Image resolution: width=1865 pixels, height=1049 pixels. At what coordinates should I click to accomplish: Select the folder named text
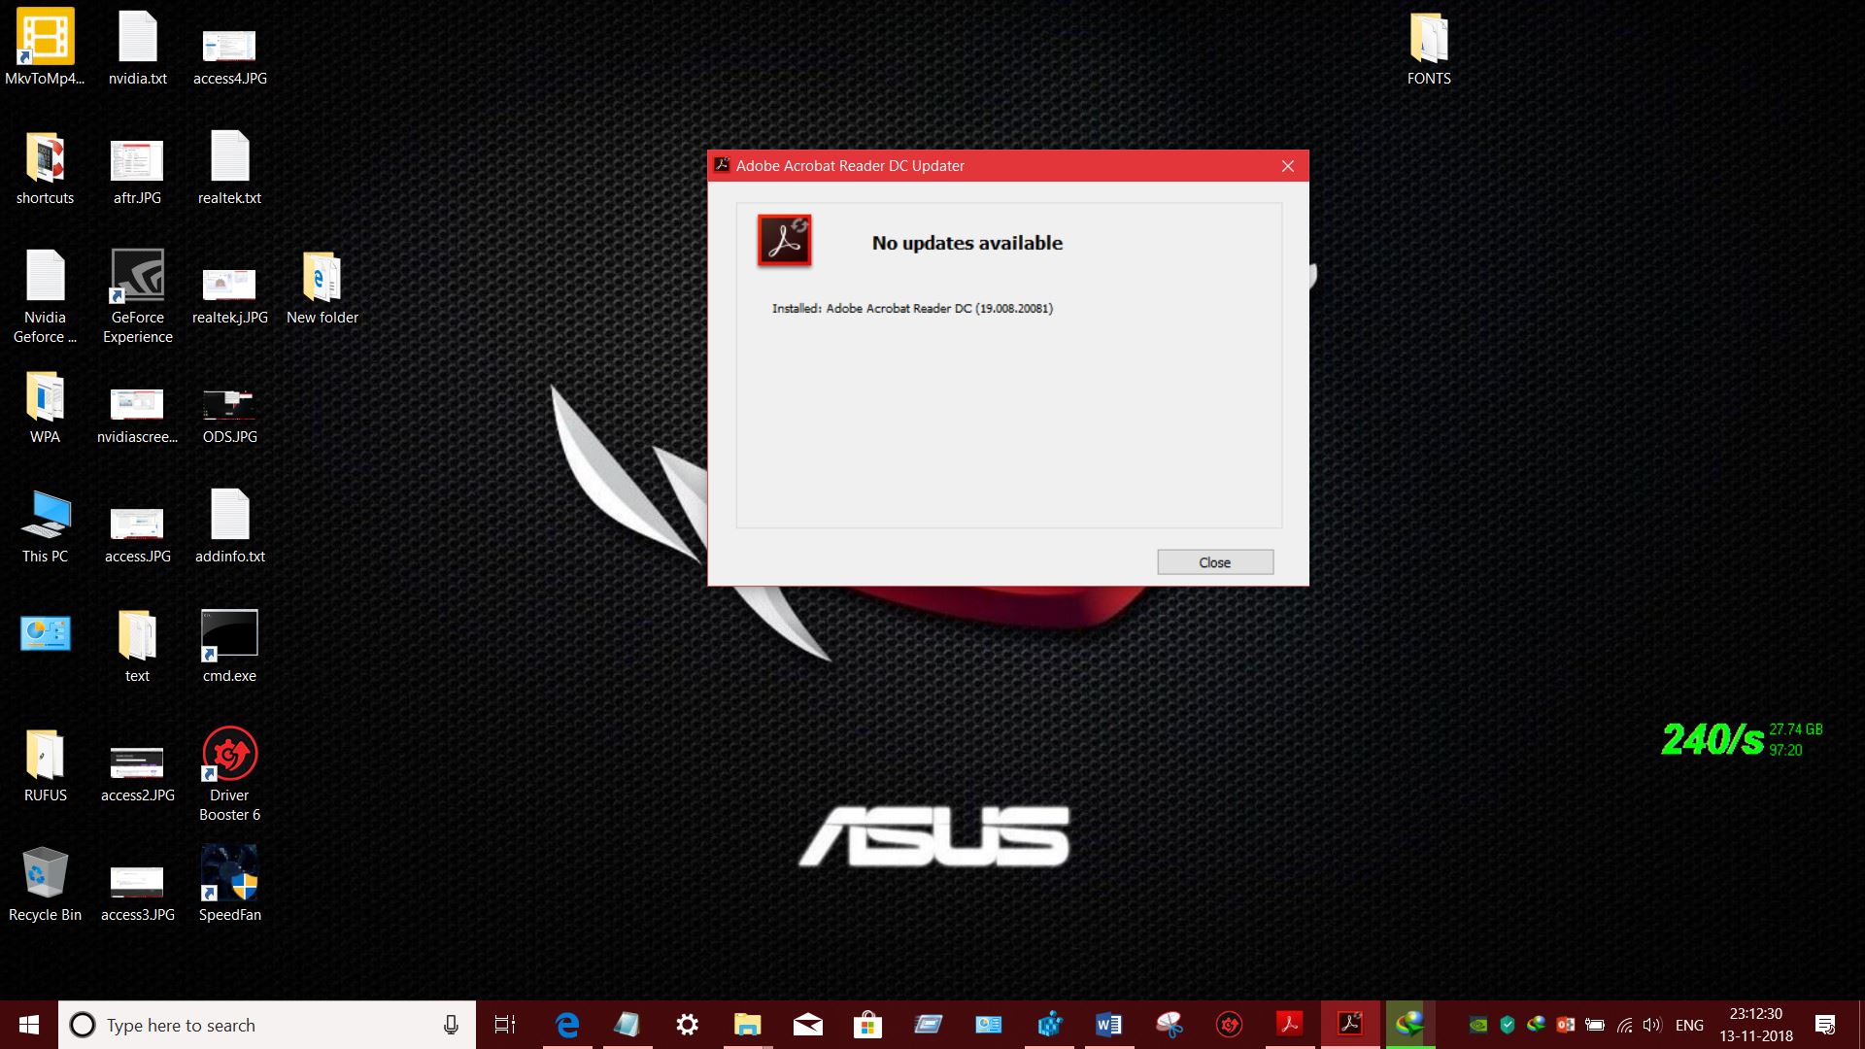[137, 645]
